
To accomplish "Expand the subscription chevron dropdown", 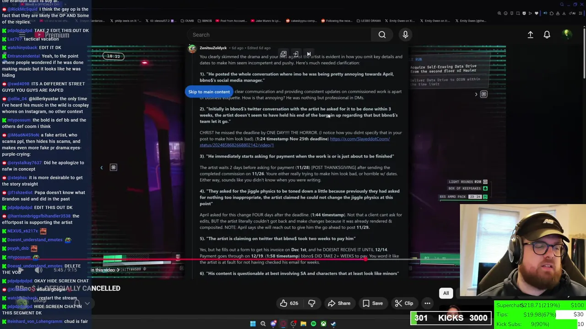I will coord(87,303).
